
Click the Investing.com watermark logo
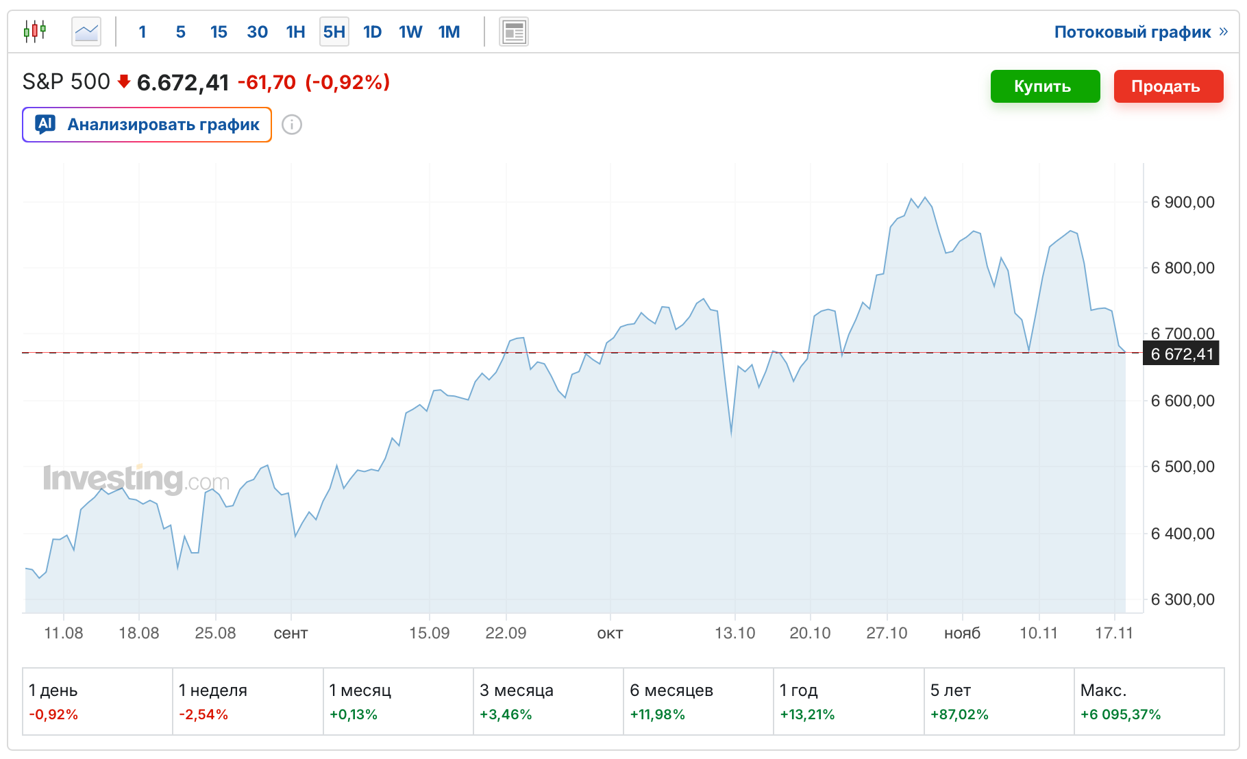point(136,479)
